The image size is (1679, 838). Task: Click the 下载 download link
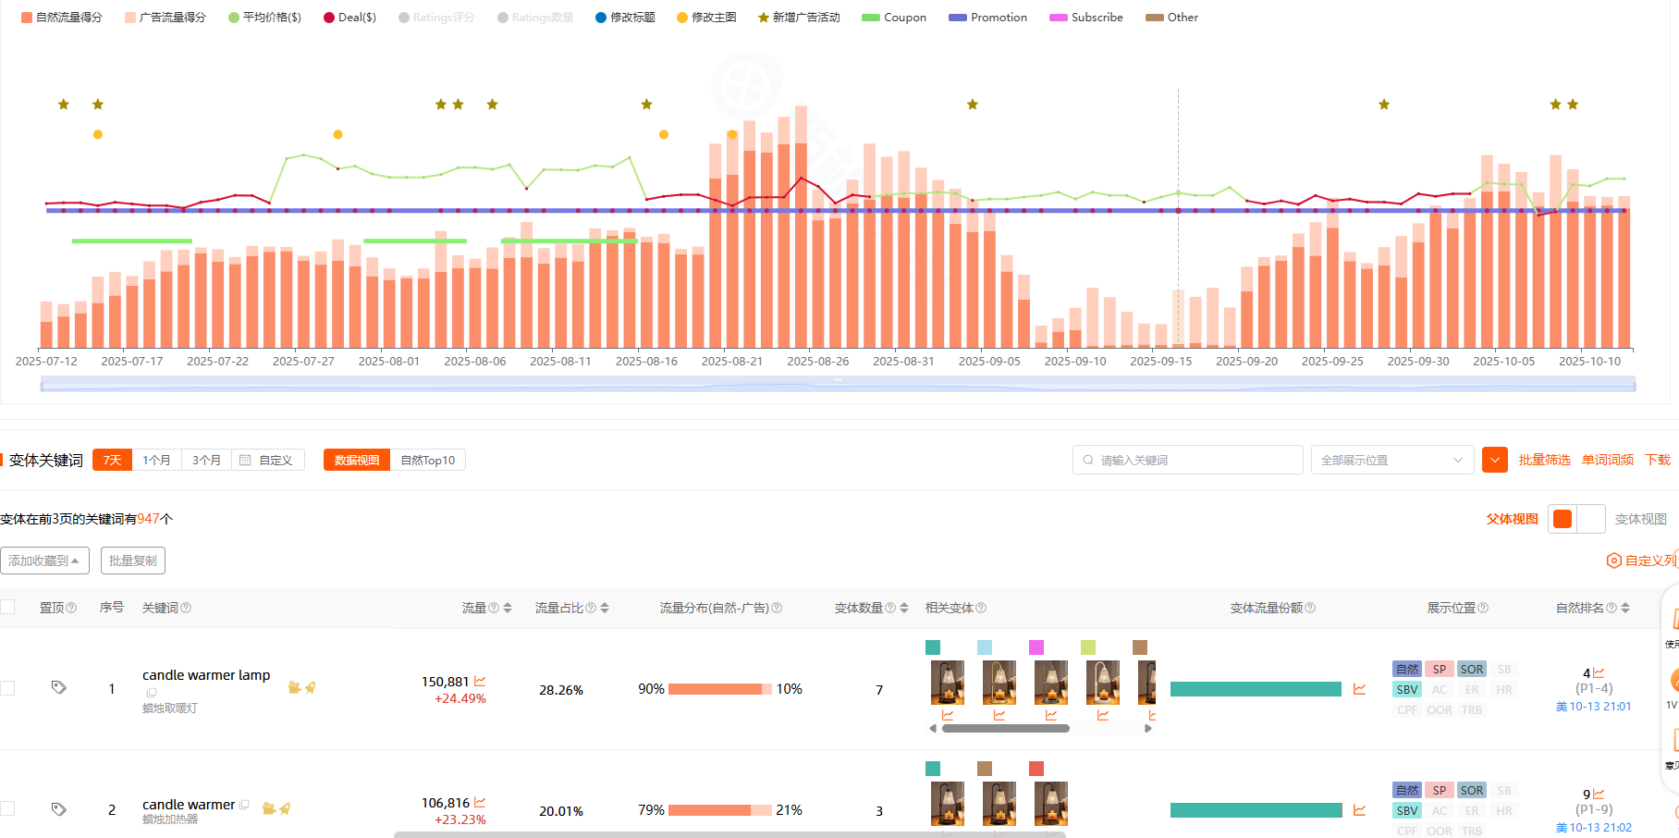click(1658, 460)
